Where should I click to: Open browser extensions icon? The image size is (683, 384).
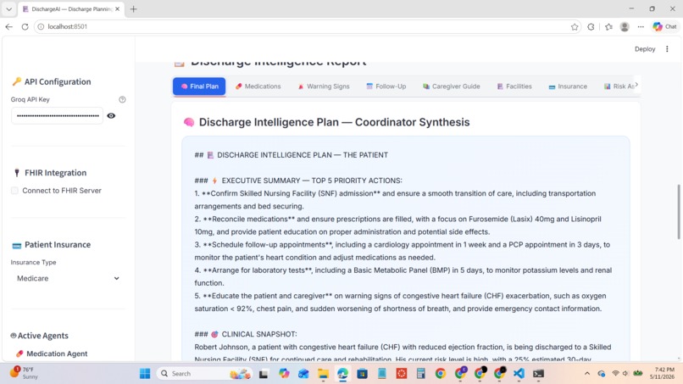[591, 26]
